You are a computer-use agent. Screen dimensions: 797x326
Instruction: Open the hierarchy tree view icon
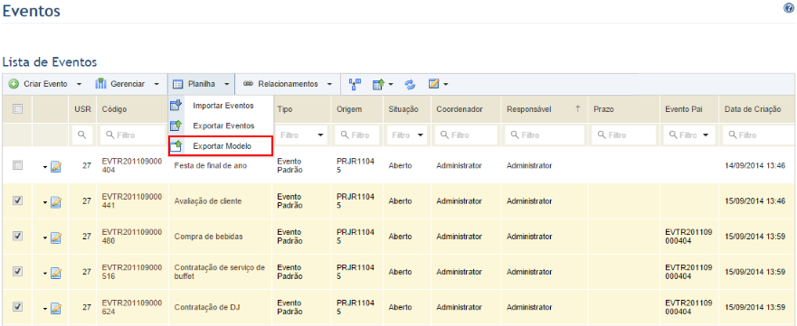point(356,84)
